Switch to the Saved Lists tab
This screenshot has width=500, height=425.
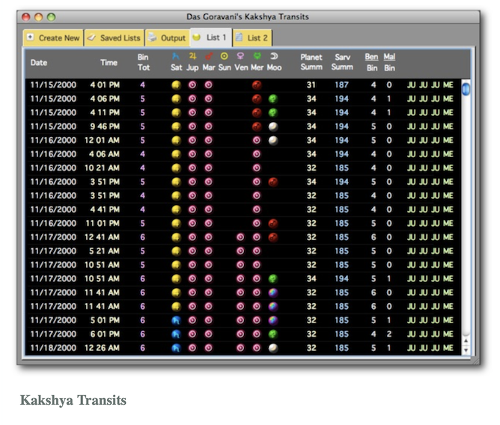tap(114, 37)
